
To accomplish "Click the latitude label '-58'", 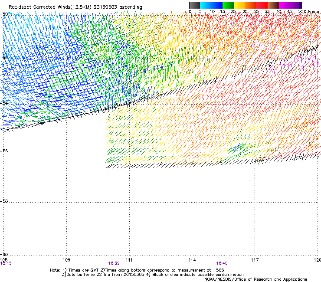I will [4, 201].
